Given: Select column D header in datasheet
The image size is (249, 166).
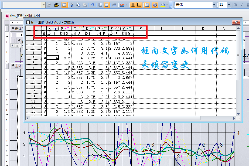Looking at the screenshot, I should pyautogui.click(x=90, y=29).
